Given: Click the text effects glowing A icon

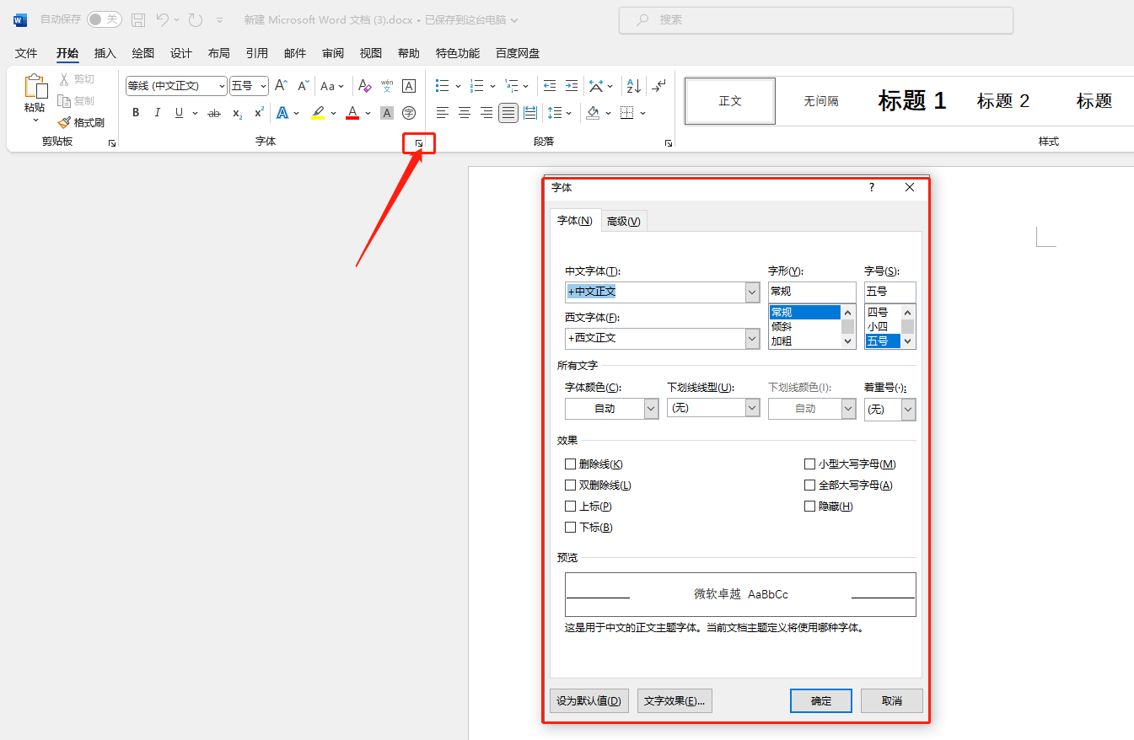Looking at the screenshot, I should (x=282, y=113).
